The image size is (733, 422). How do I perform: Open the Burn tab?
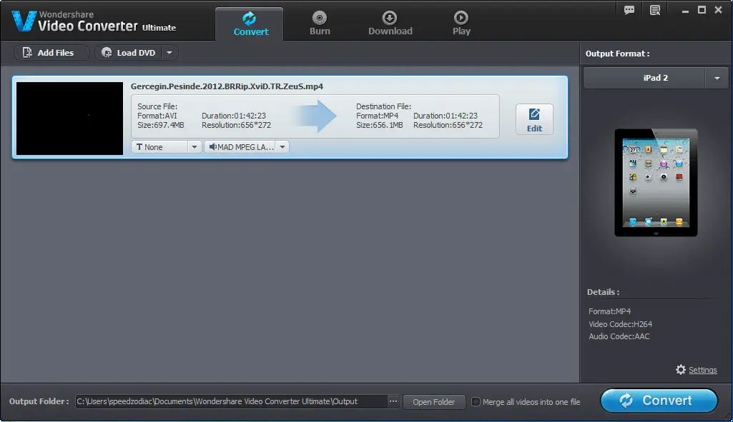320,24
